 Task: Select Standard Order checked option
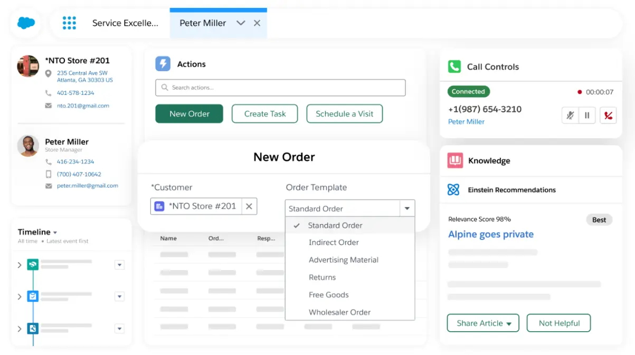click(x=335, y=225)
